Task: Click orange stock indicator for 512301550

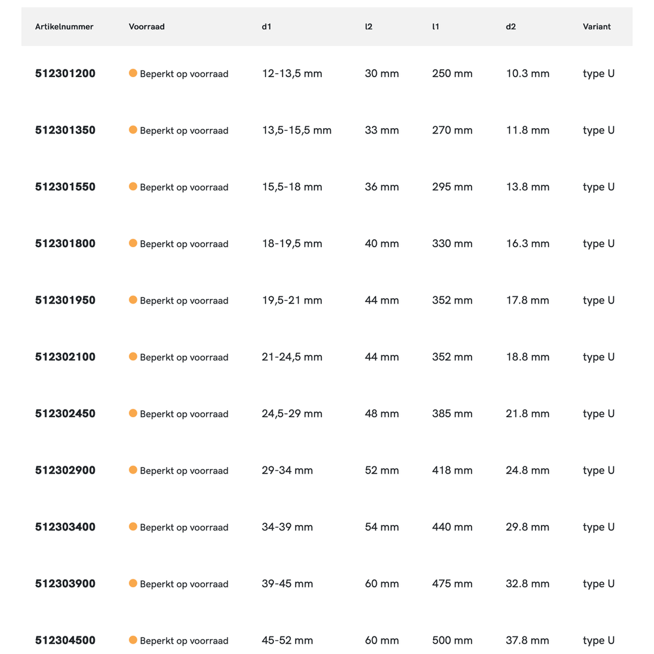Action: coord(133,186)
